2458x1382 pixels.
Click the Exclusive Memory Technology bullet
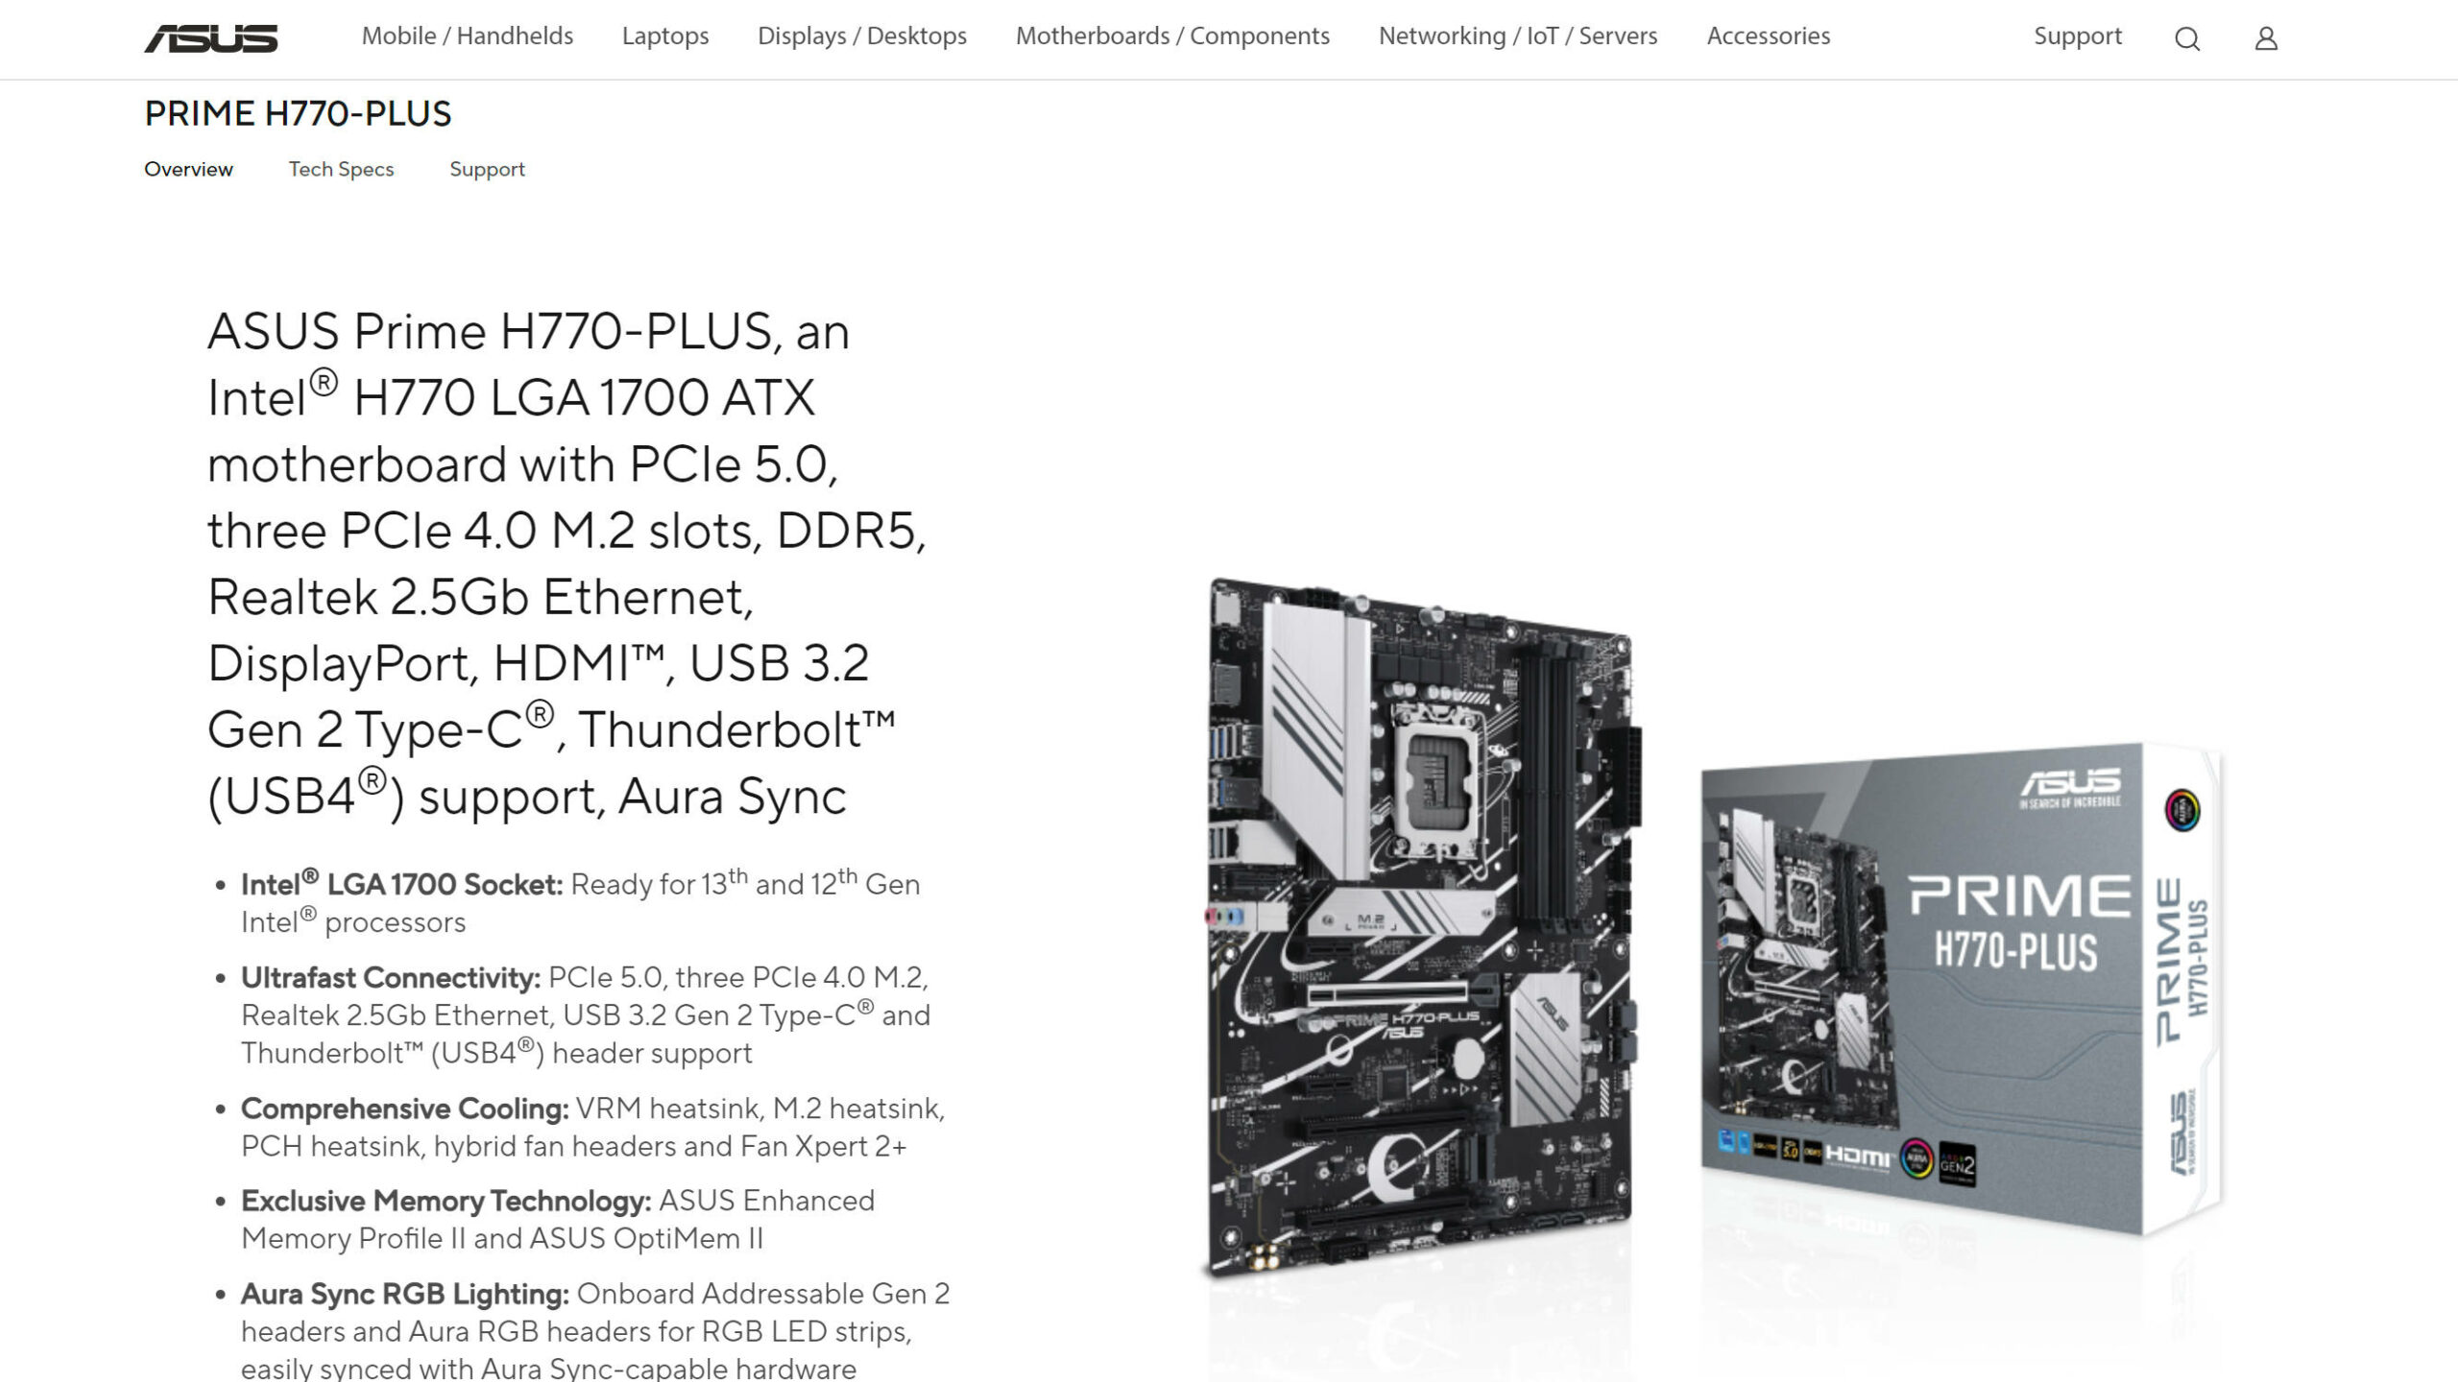point(558,1219)
